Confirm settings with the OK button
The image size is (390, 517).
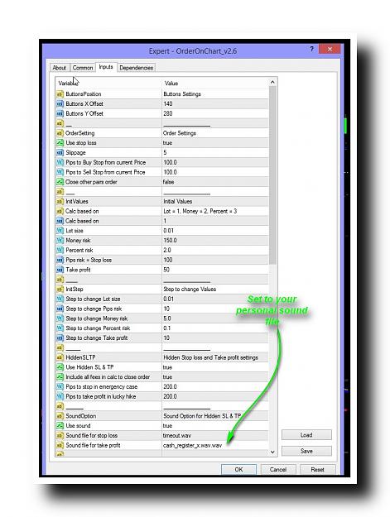pos(238,470)
